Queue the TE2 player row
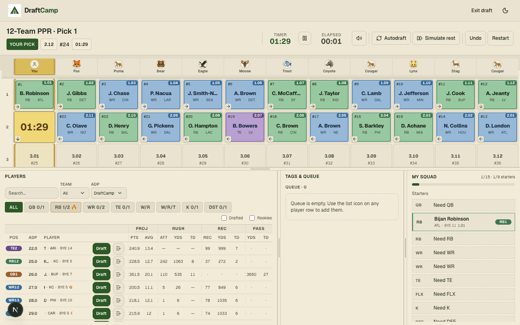 (x=119, y=249)
